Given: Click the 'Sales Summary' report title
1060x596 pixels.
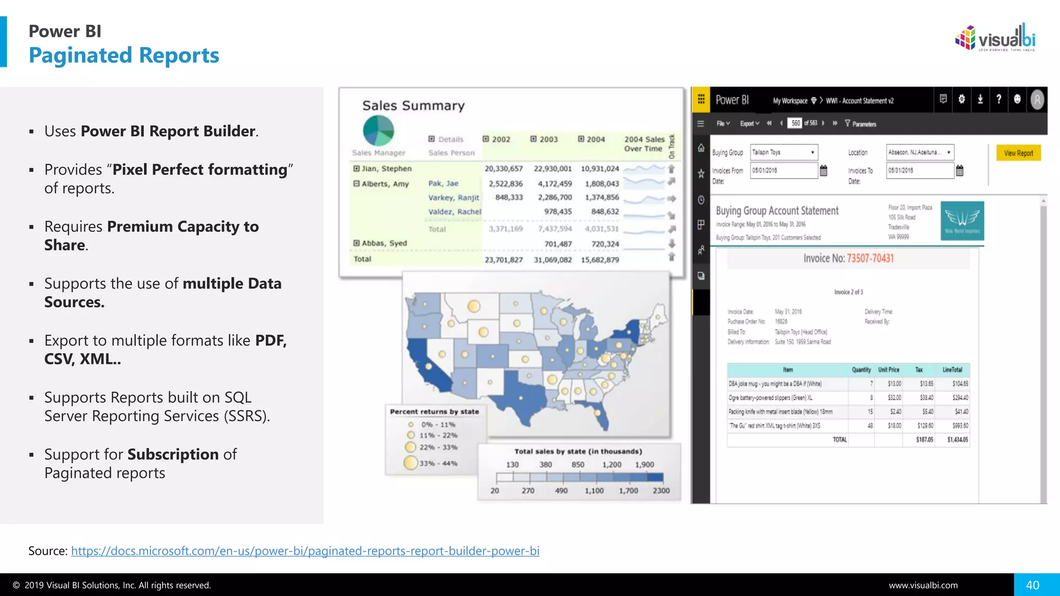Looking at the screenshot, I should tap(414, 106).
